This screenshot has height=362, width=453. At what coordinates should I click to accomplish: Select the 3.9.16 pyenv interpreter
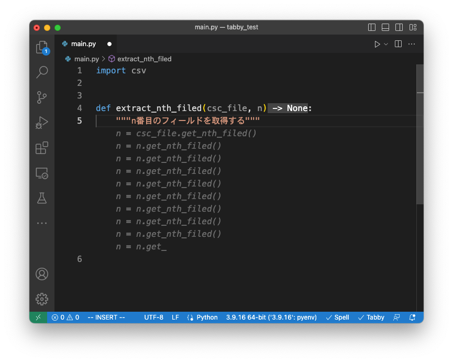point(271,317)
